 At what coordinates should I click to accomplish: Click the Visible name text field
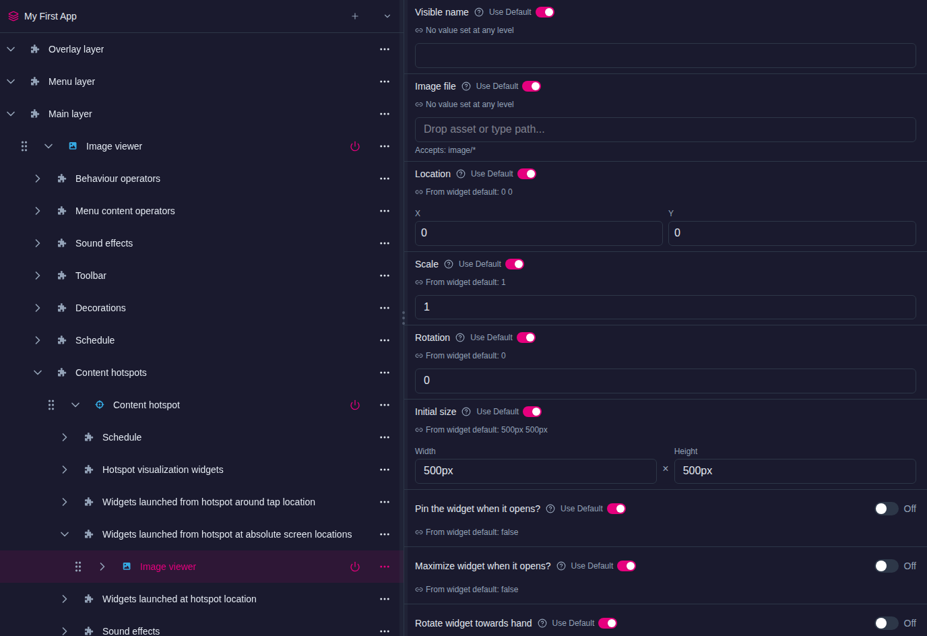[666, 56]
